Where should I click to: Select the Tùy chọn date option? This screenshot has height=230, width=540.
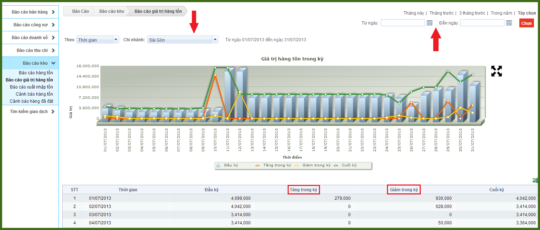coord(527,13)
